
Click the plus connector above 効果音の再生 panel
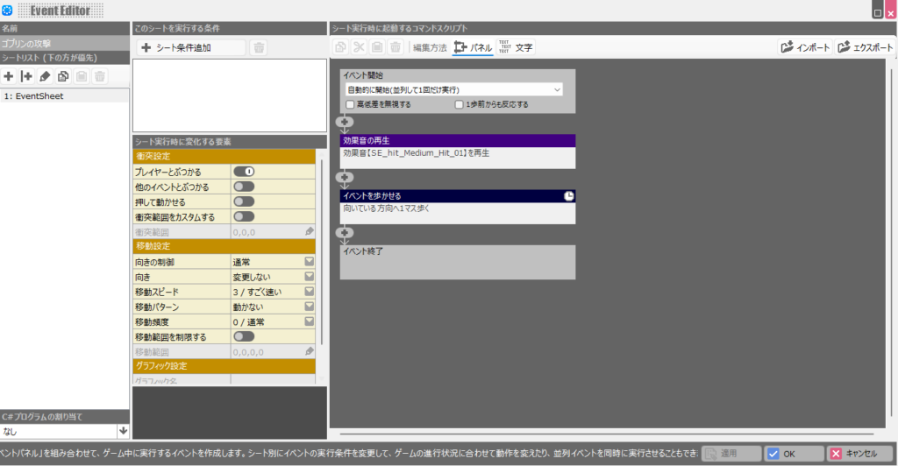click(345, 123)
